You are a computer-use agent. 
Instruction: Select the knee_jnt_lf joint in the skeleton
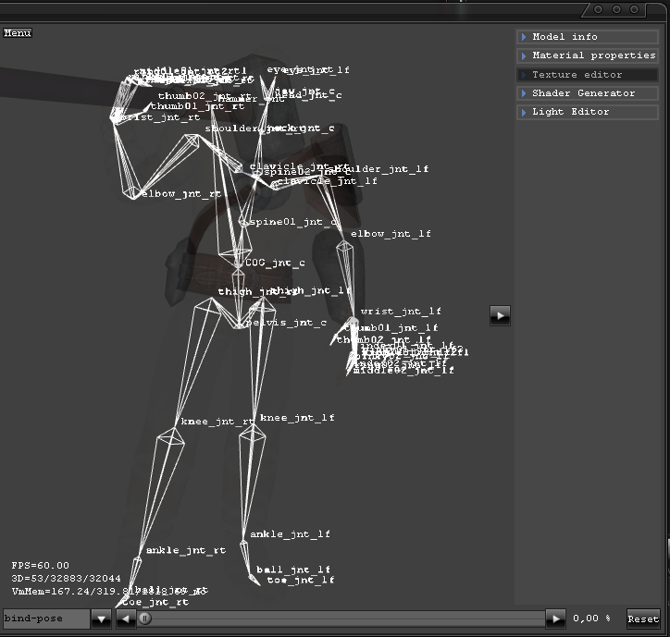click(297, 418)
